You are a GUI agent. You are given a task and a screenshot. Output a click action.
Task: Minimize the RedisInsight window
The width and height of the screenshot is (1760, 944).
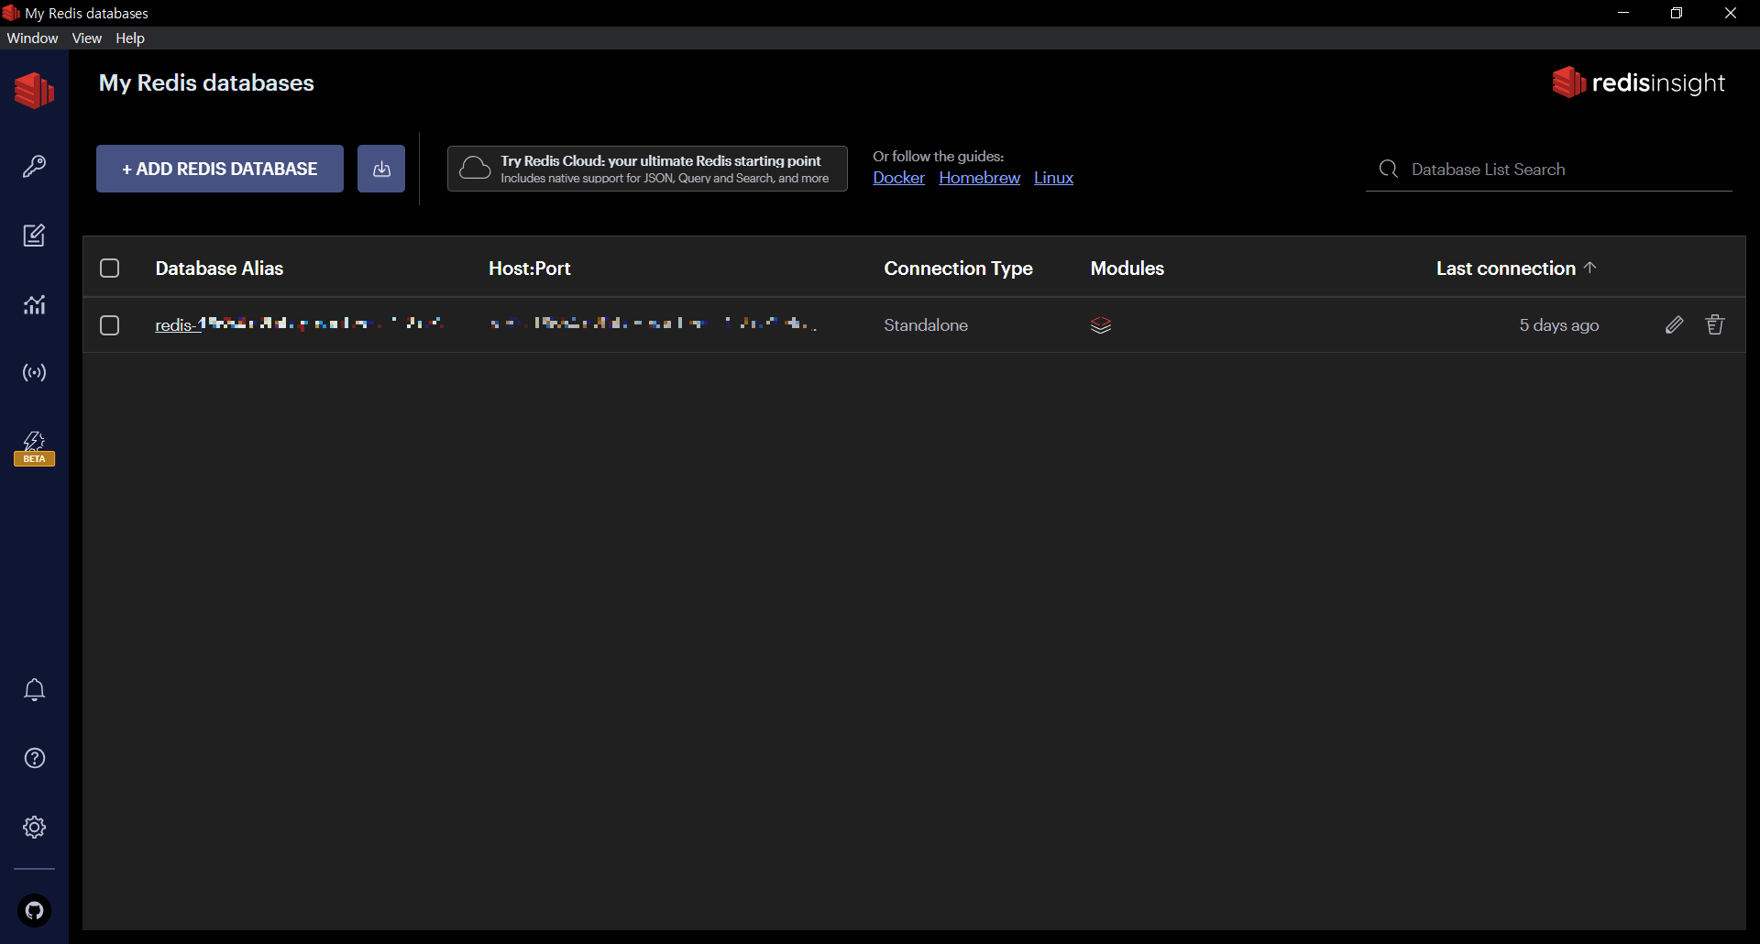(x=1623, y=13)
